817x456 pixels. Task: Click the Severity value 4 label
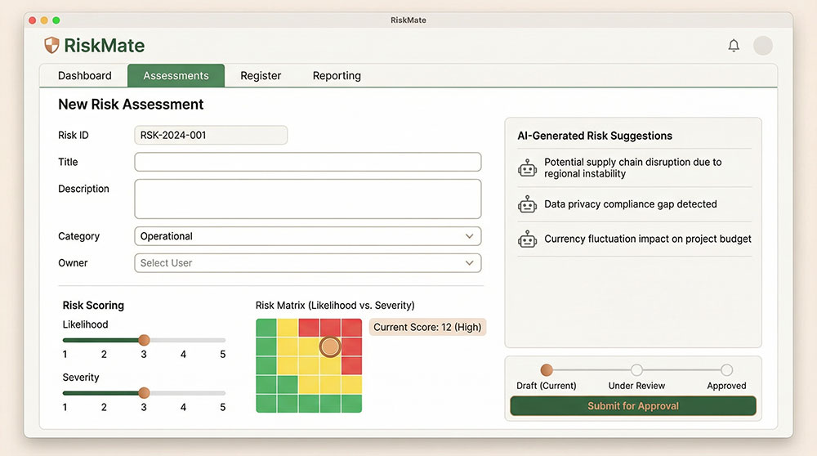coord(183,407)
